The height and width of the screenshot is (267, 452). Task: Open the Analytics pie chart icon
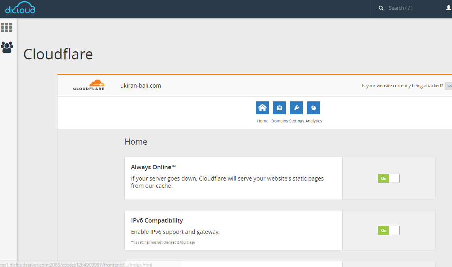tap(313, 108)
